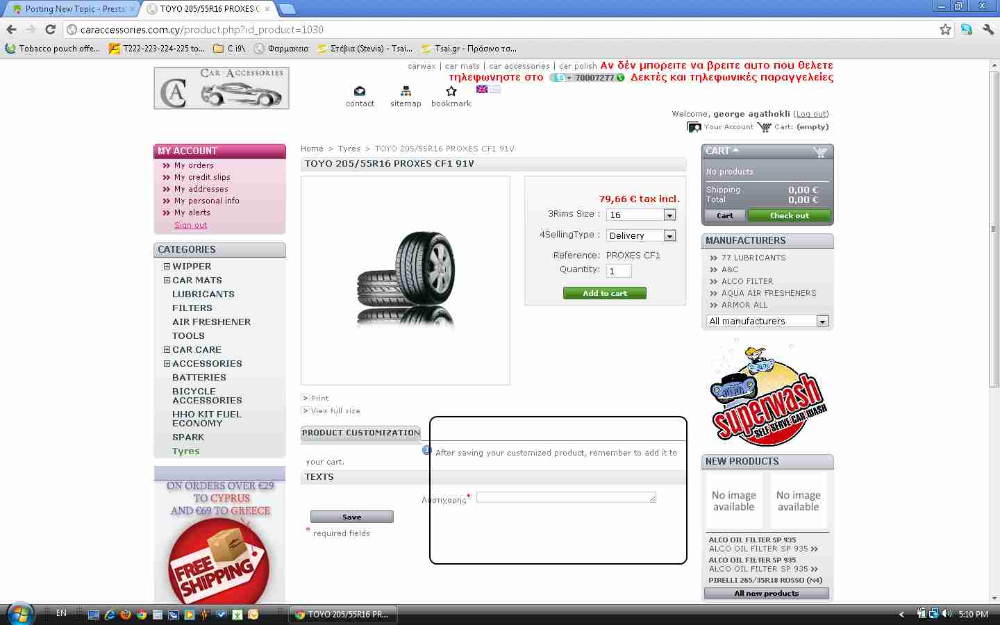The width and height of the screenshot is (1000, 625).
Task: Click the Quantity input field
Action: click(619, 271)
